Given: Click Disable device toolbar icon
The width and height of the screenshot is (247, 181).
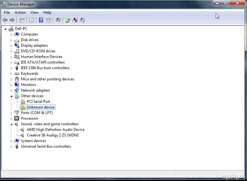Looking at the screenshot, I should 82,20.
